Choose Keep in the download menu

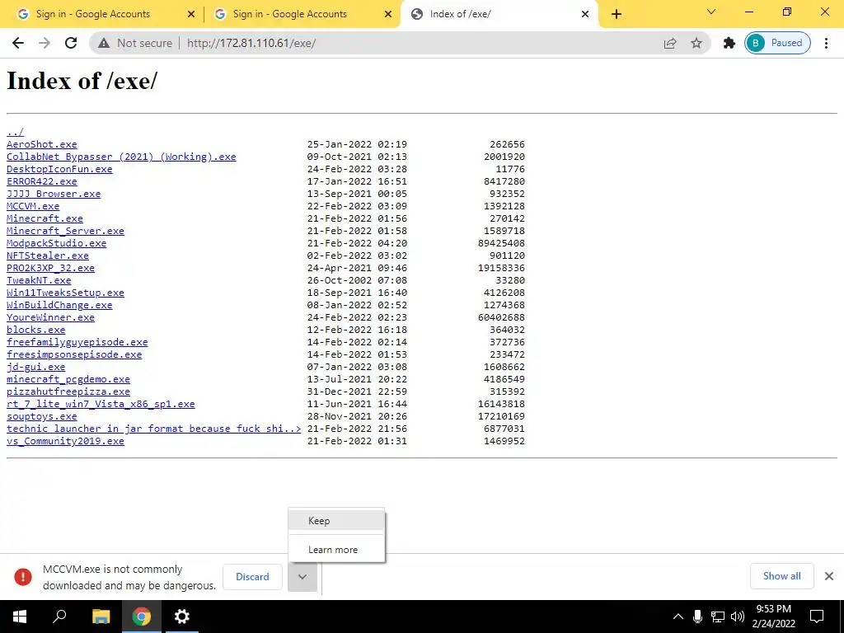click(336, 521)
